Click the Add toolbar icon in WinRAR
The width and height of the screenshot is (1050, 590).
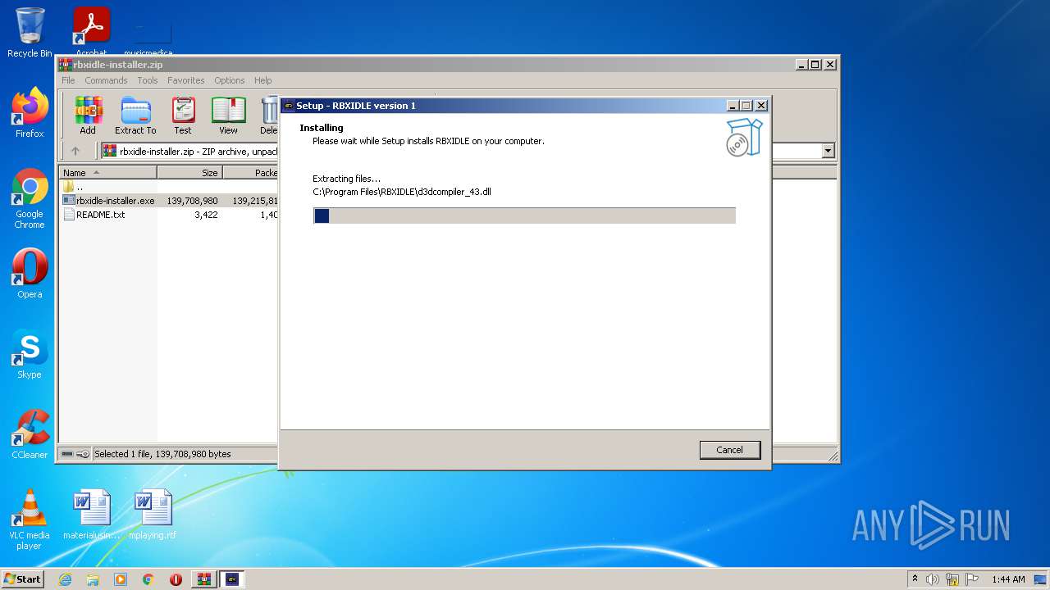coord(88,116)
